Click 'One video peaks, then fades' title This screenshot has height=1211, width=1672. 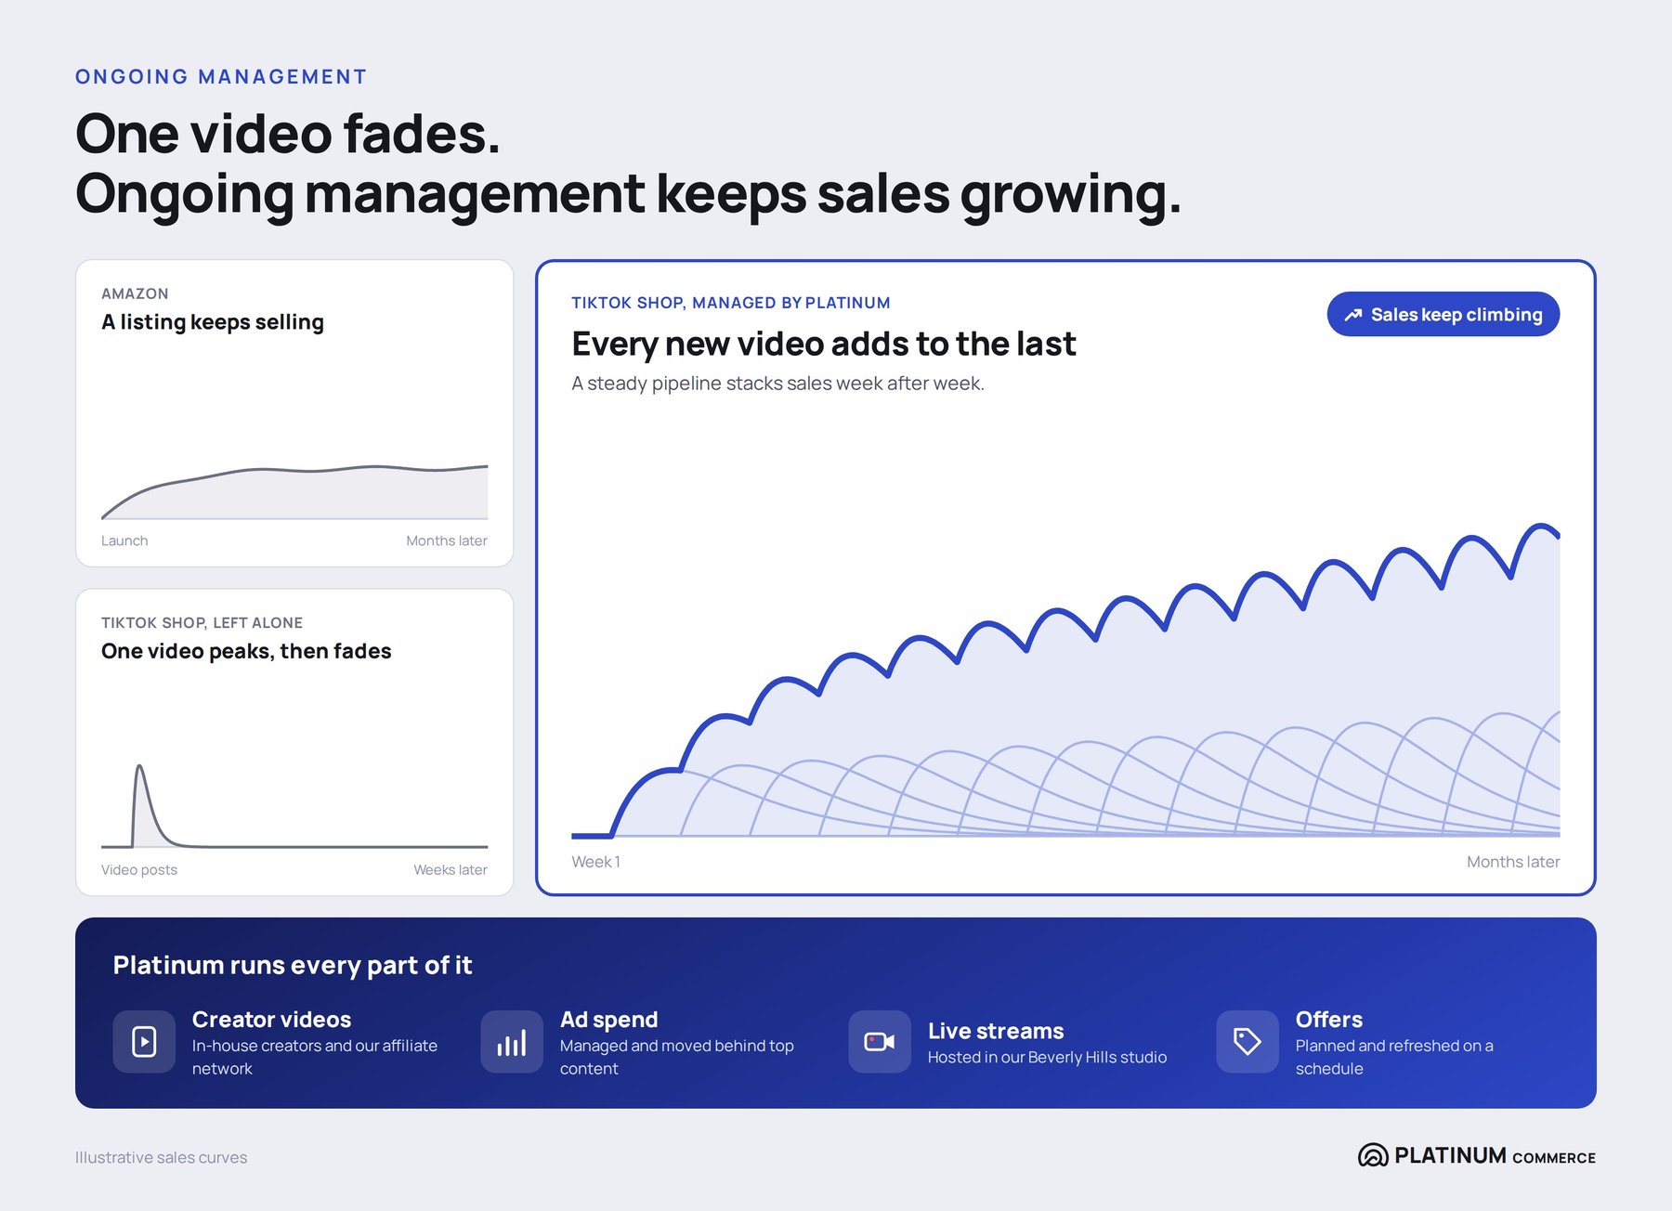(x=246, y=651)
